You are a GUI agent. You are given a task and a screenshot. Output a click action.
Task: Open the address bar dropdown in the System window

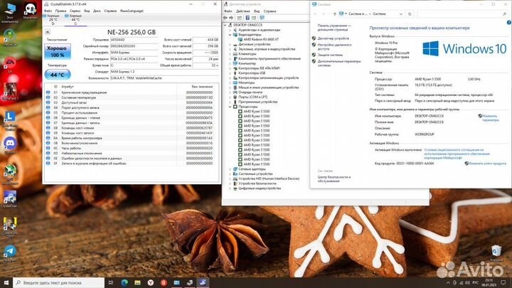[x=400, y=14]
